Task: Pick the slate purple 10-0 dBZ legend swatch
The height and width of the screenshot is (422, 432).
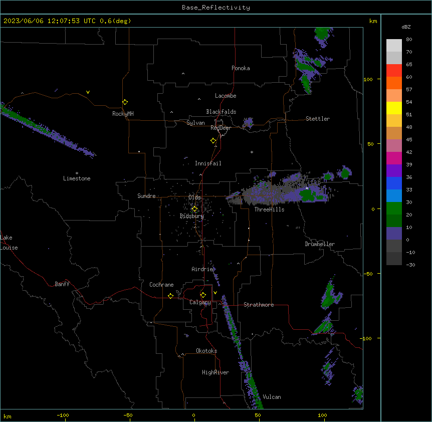Action: 394,234
